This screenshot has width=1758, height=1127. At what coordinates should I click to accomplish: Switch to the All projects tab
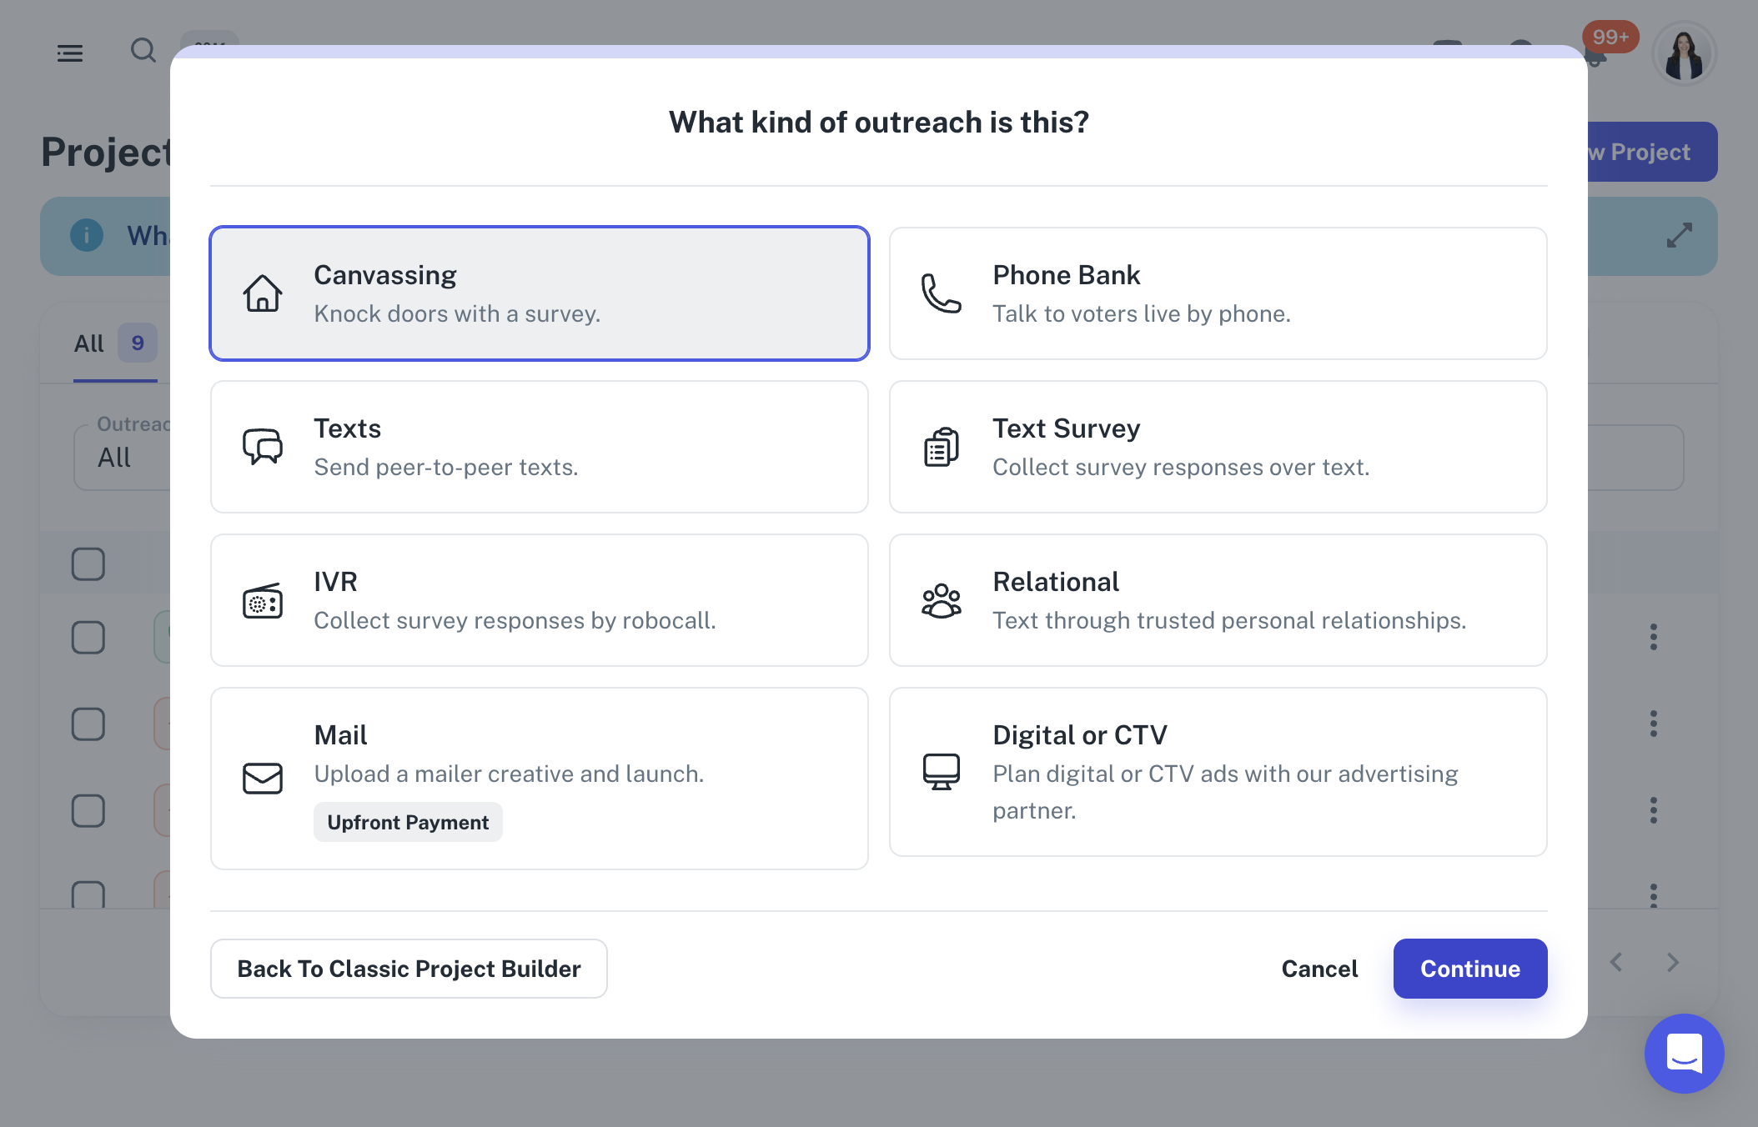[115, 343]
